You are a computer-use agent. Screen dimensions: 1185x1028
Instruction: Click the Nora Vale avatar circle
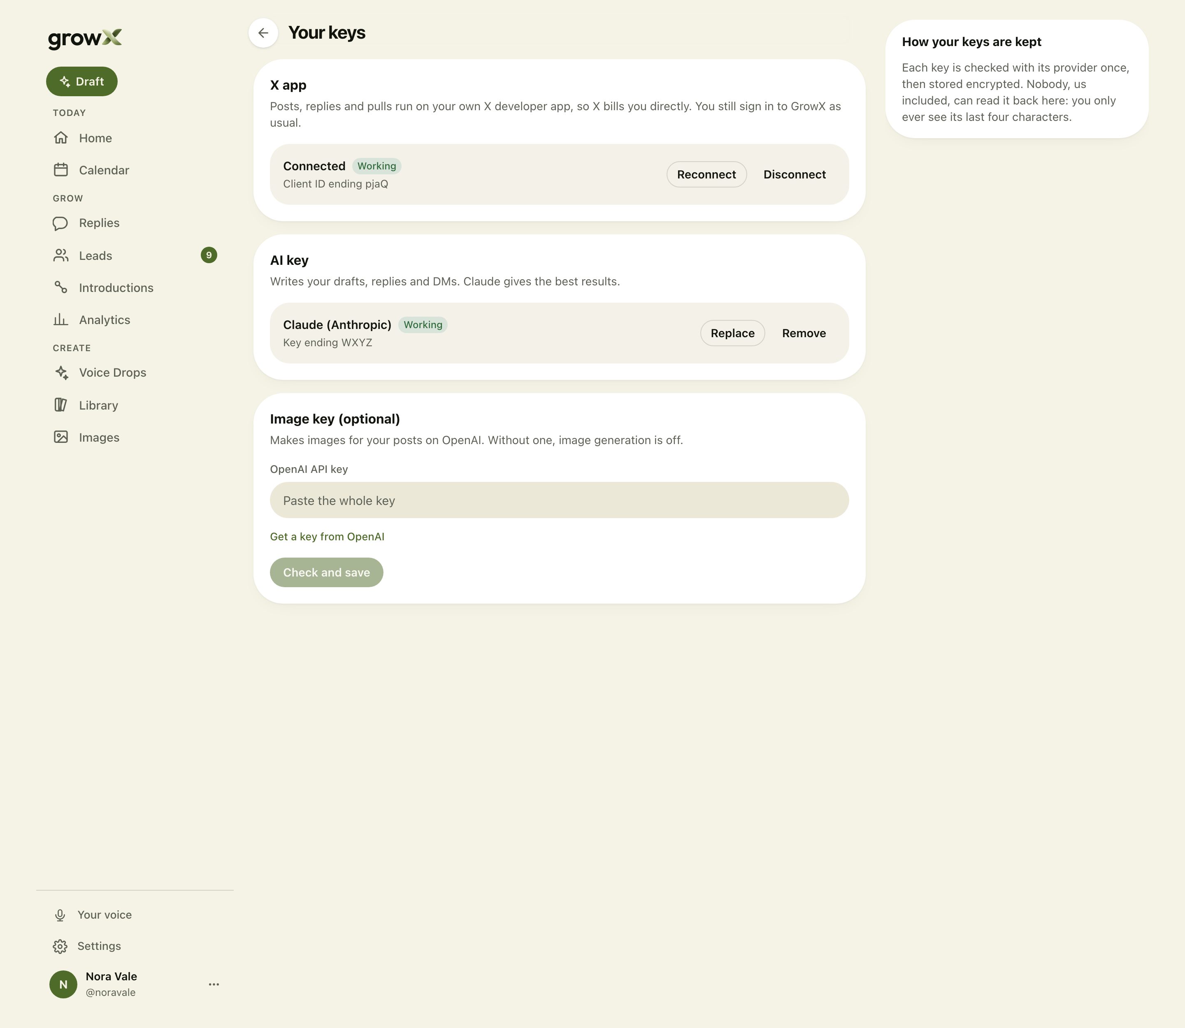(63, 984)
